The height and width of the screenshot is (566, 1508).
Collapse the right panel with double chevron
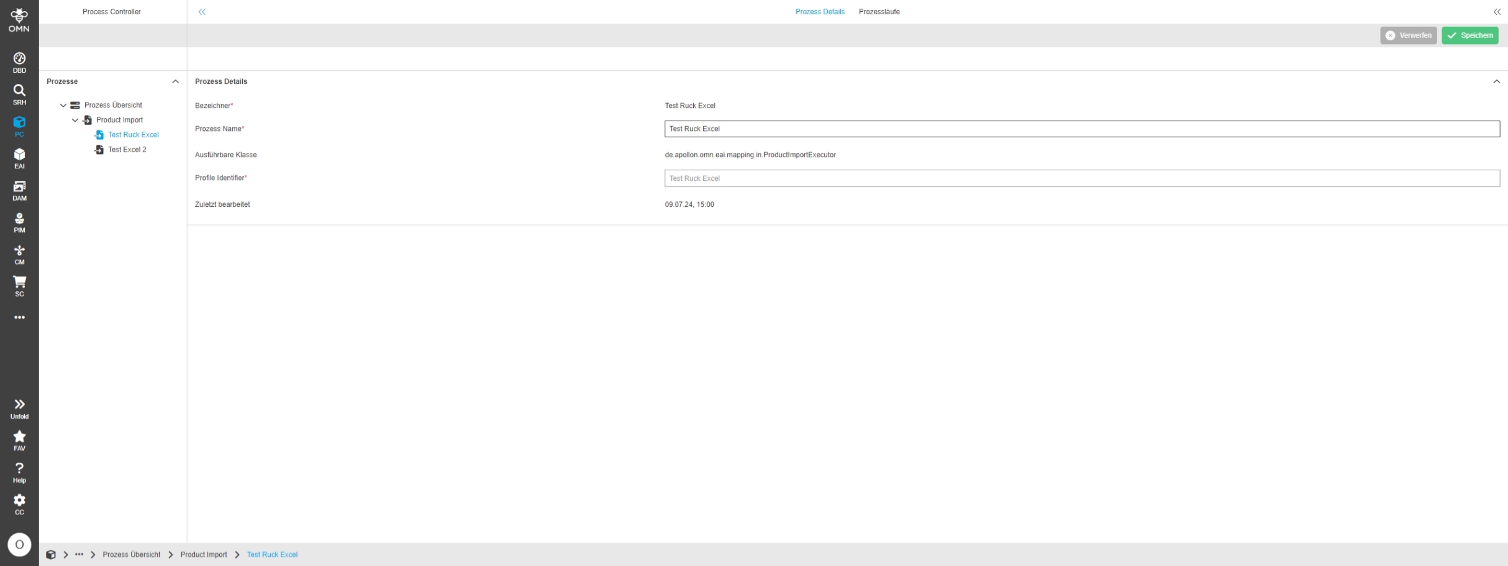1497,12
